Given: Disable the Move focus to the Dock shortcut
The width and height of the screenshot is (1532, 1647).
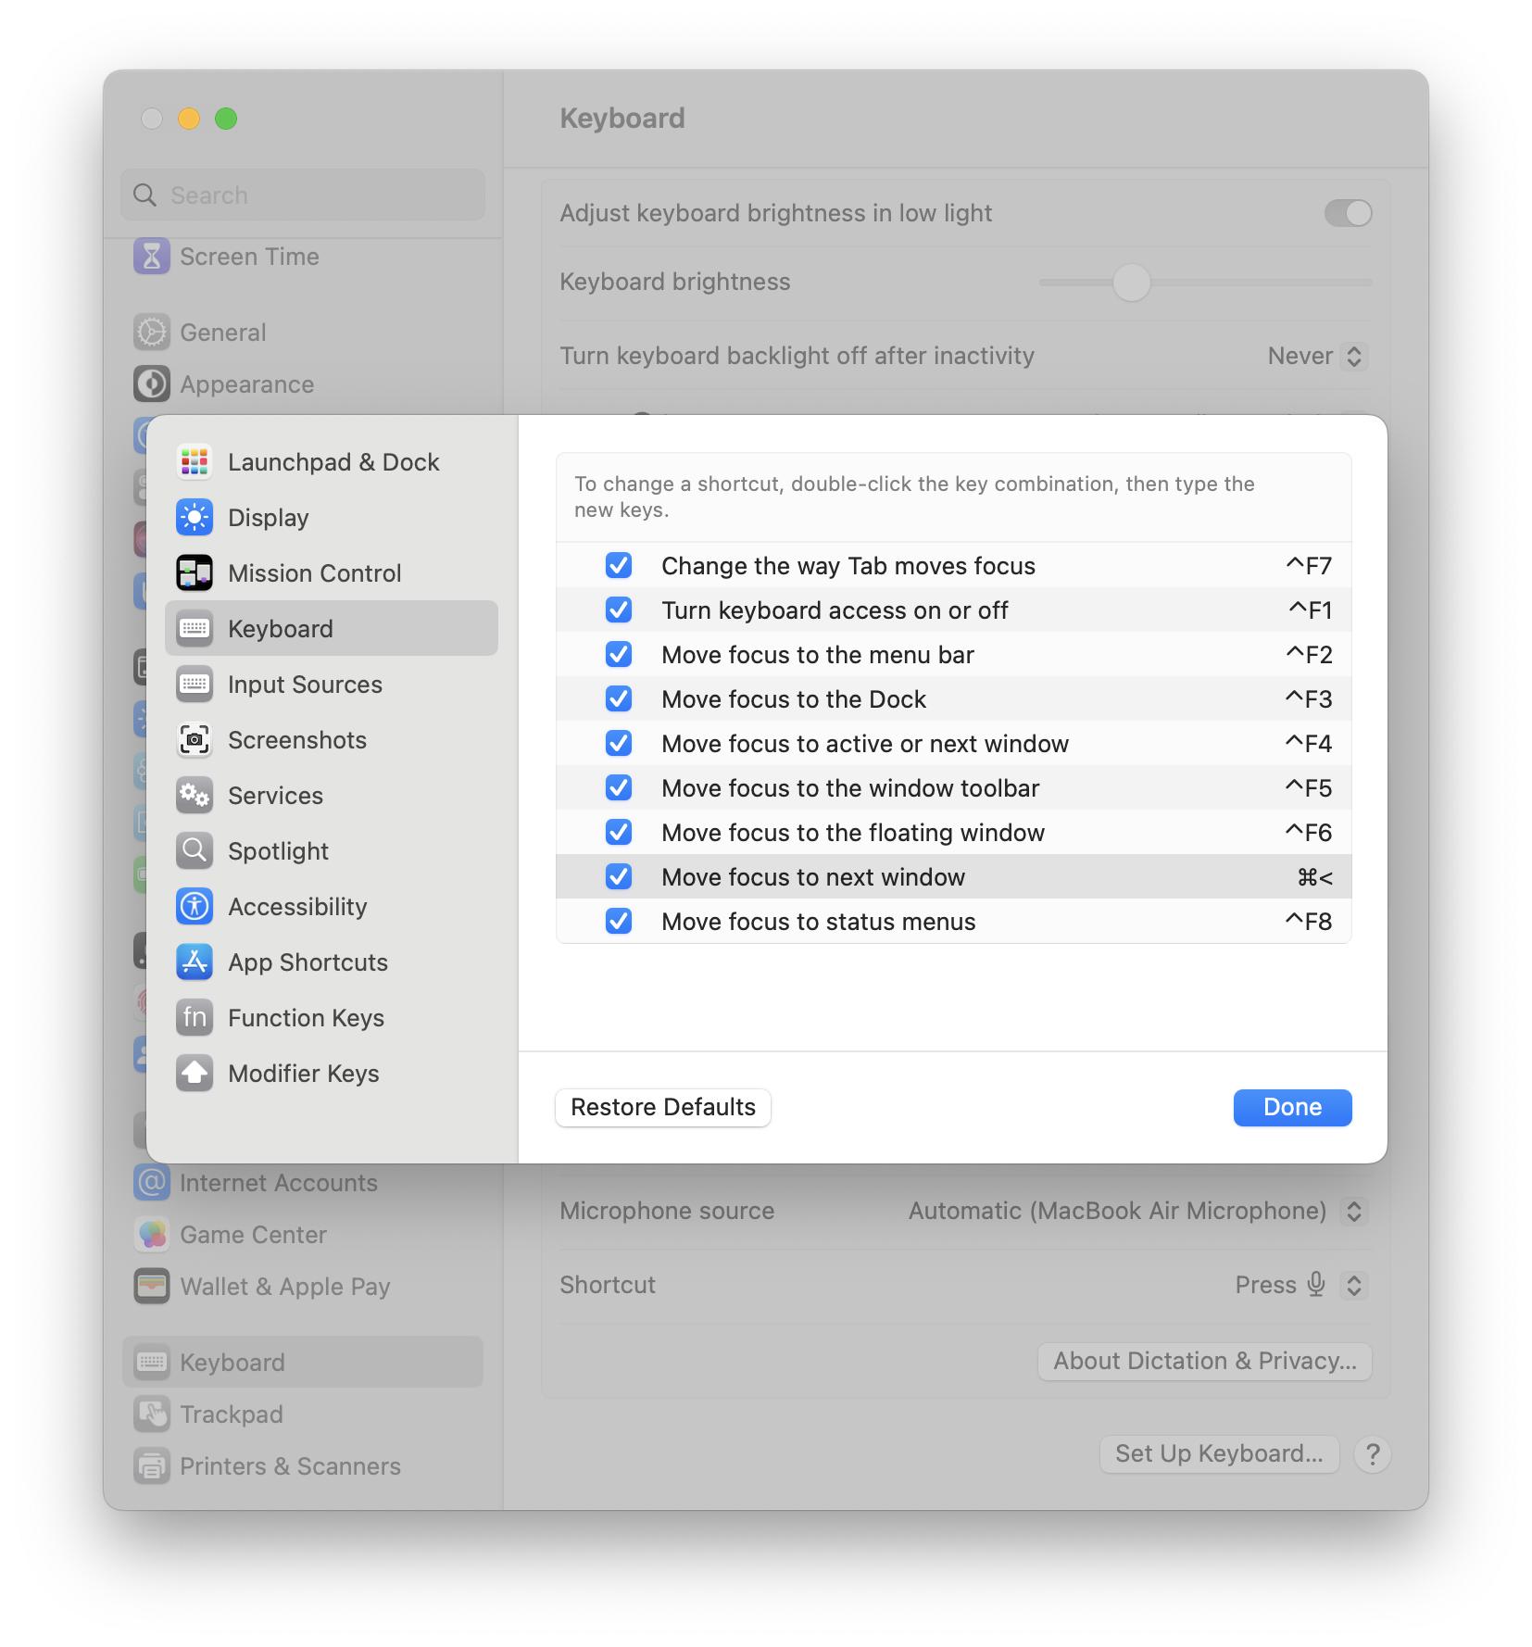Looking at the screenshot, I should click(618, 698).
